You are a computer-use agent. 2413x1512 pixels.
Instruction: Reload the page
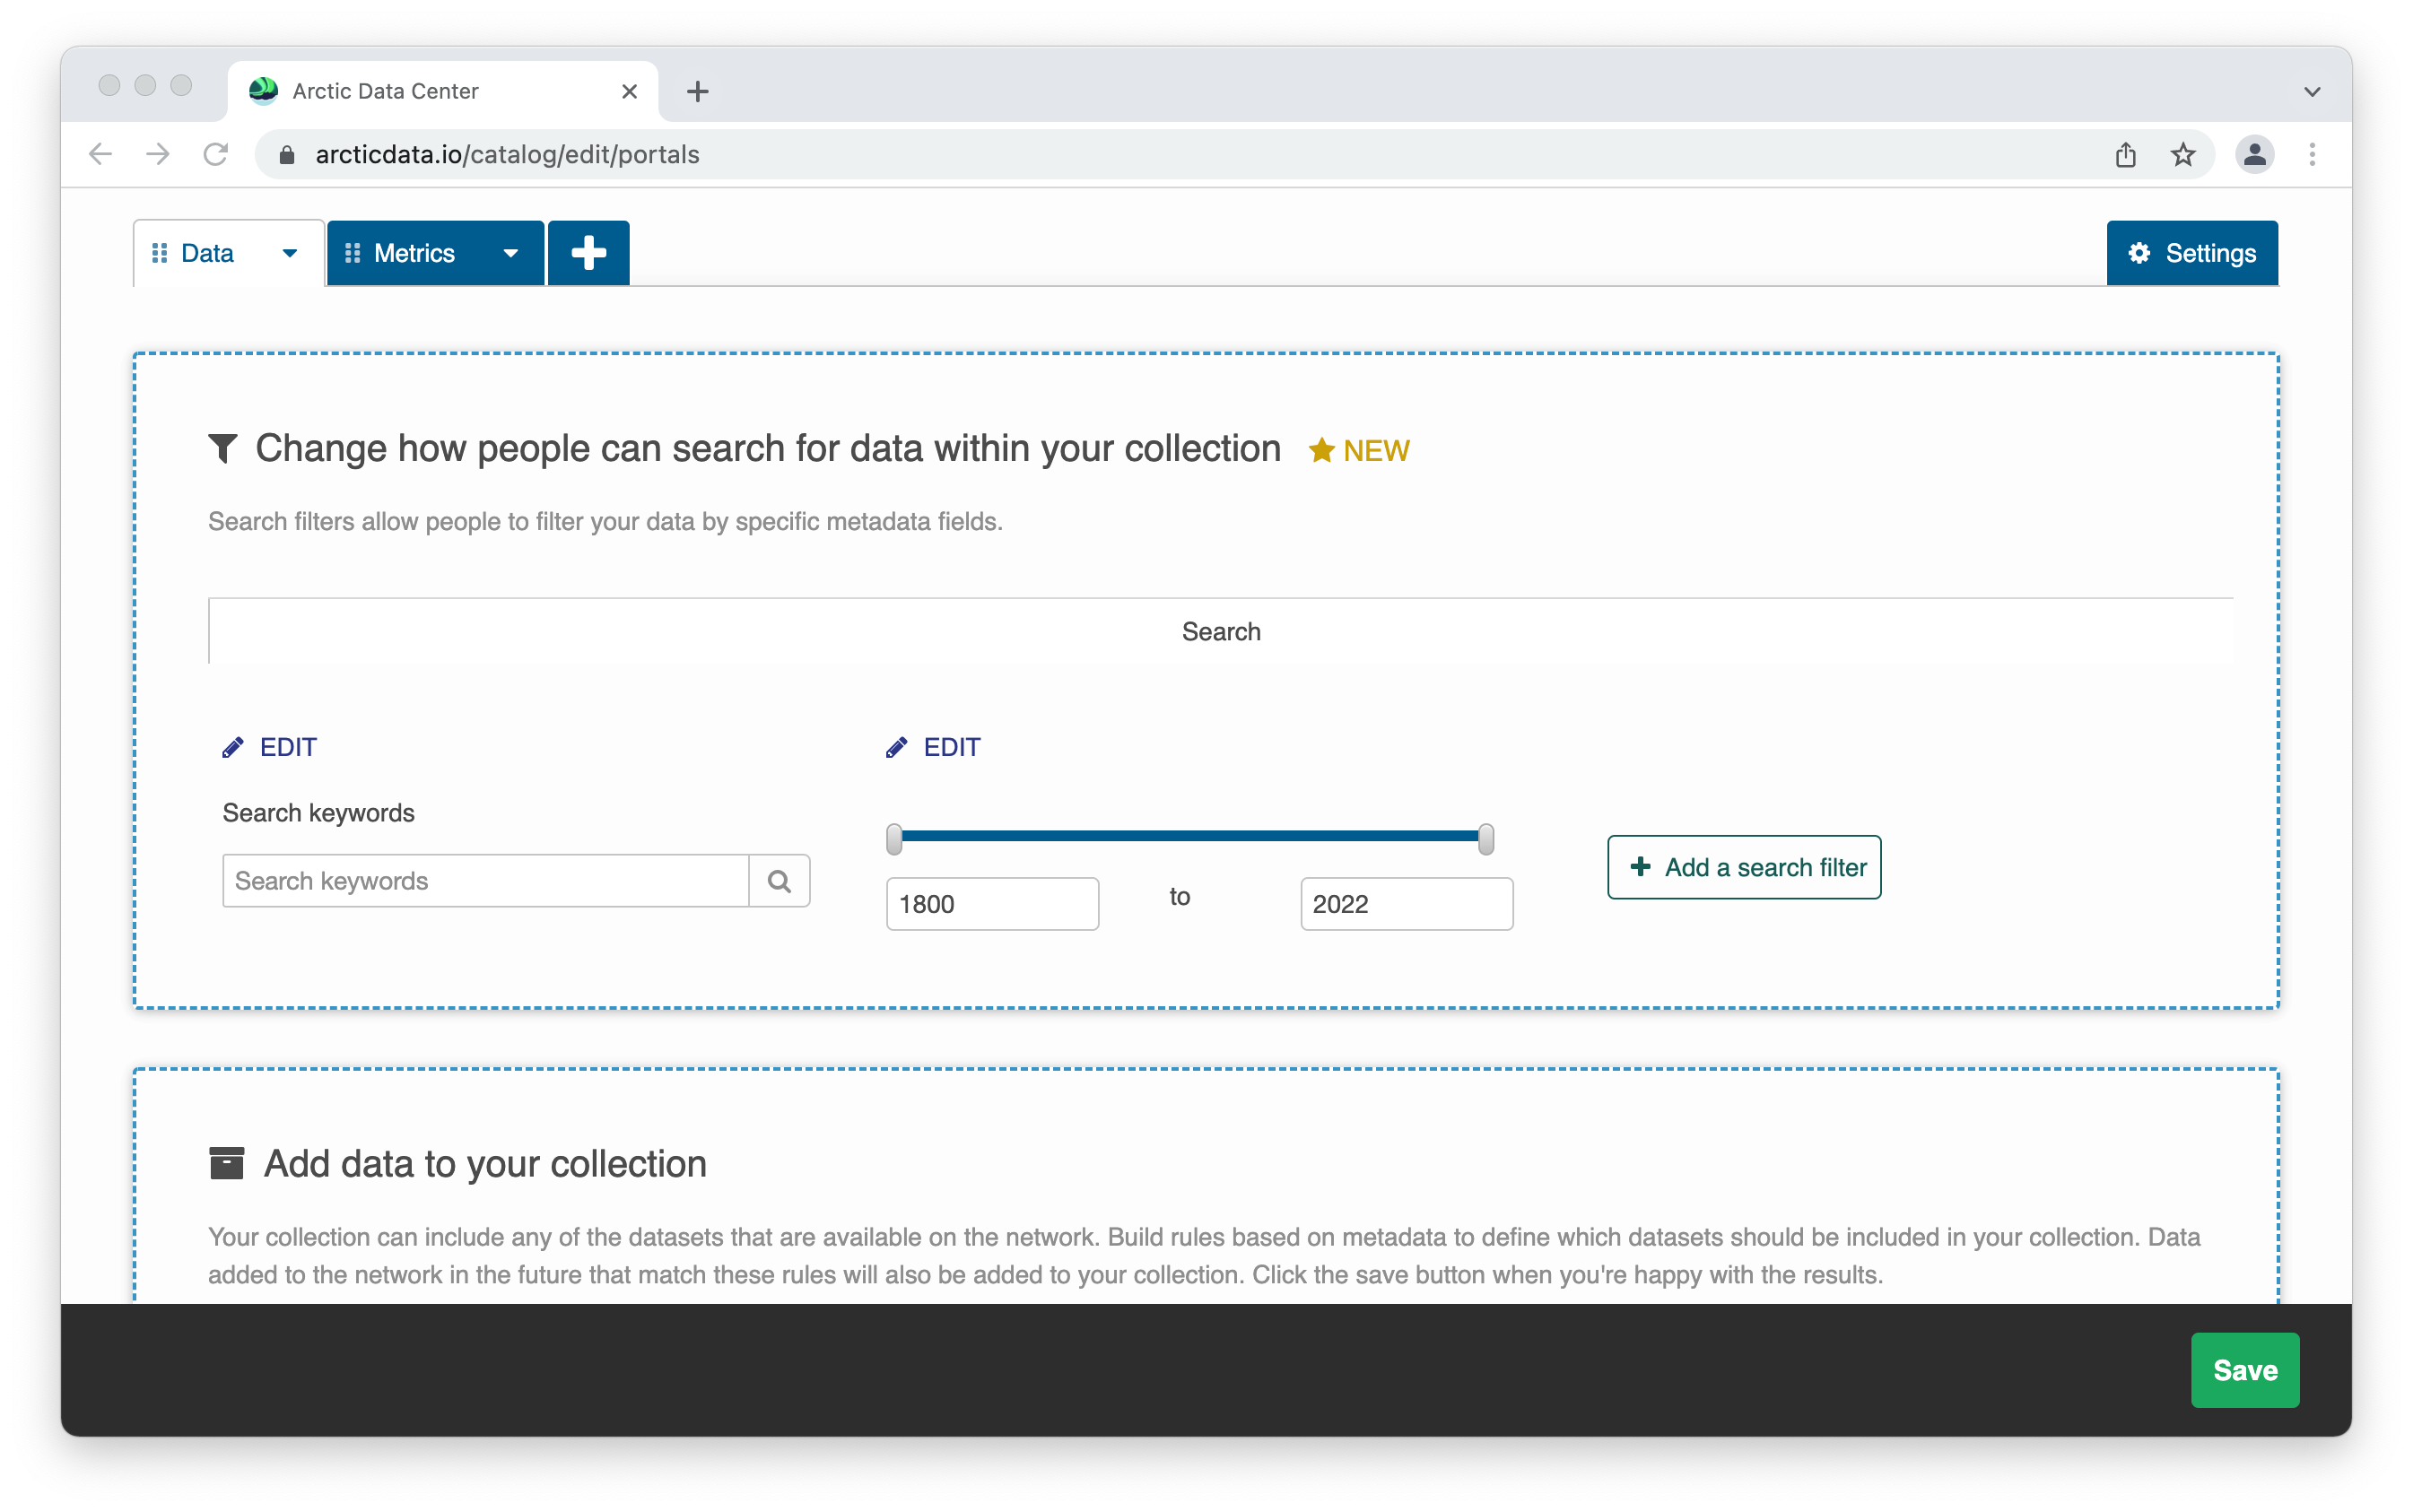coord(216,155)
